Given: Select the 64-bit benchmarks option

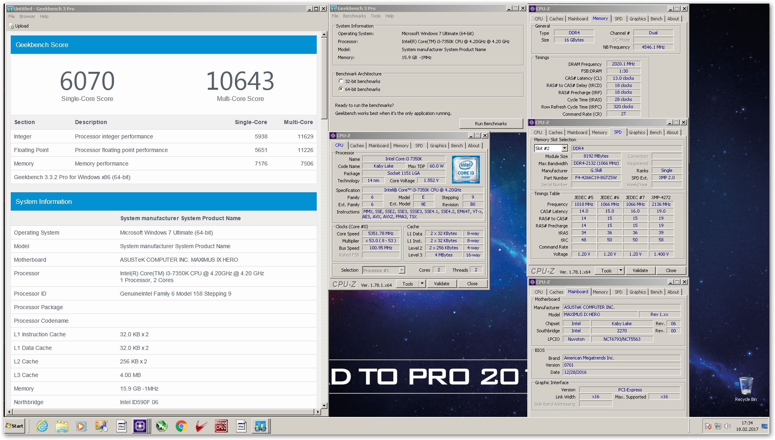Looking at the screenshot, I should (341, 89).
